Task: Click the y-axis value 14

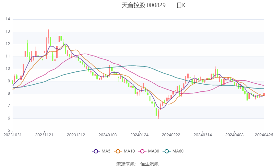Action: tap(8, 19)
